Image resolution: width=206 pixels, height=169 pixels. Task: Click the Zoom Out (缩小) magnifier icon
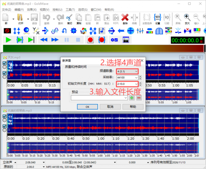[196, 18]
